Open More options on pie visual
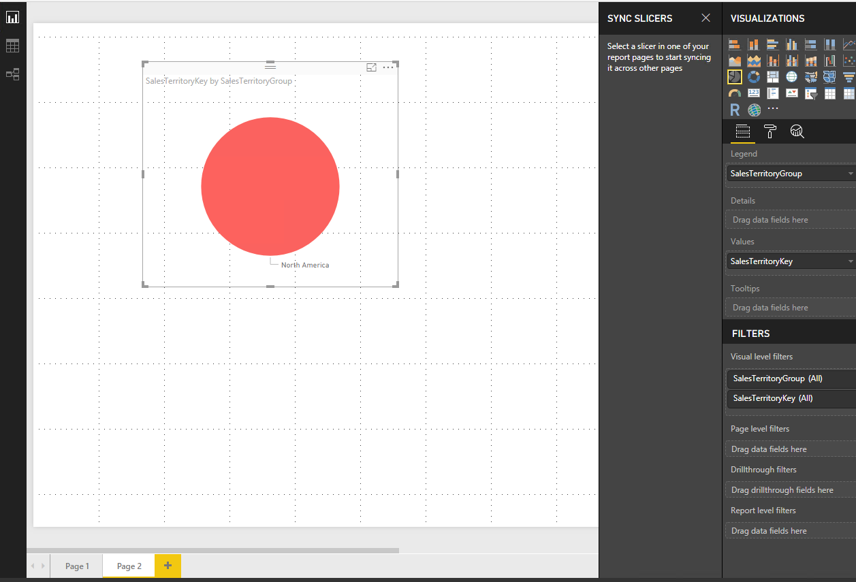856x582 pixels. [388, 67]
